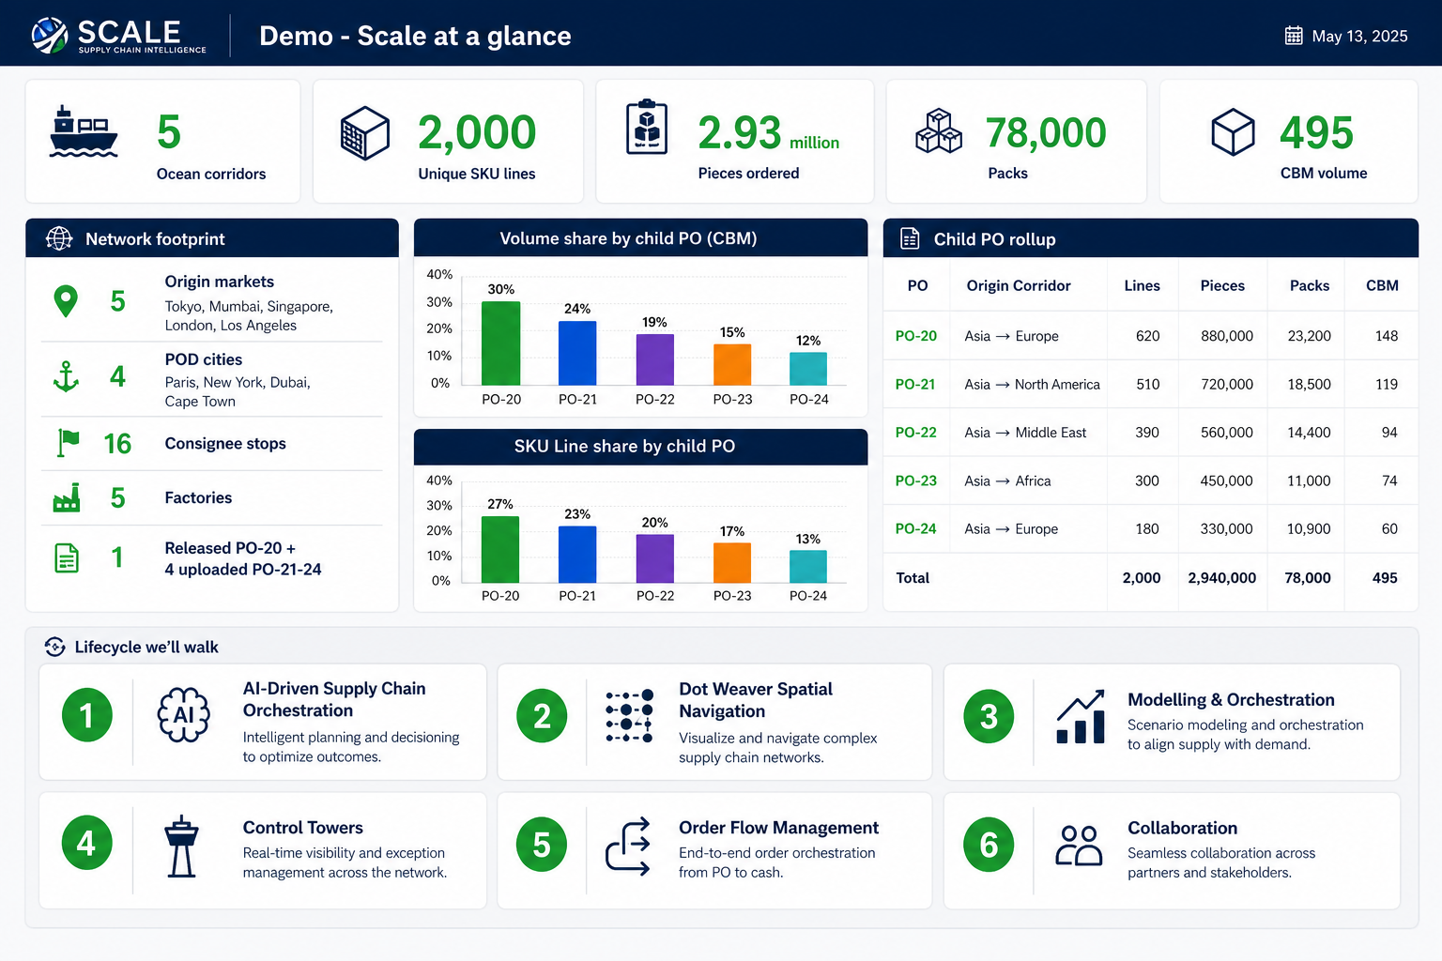Click the globe icon in Network footprint header
This screenshot has width=1442, height=961.
pos(59,238)
